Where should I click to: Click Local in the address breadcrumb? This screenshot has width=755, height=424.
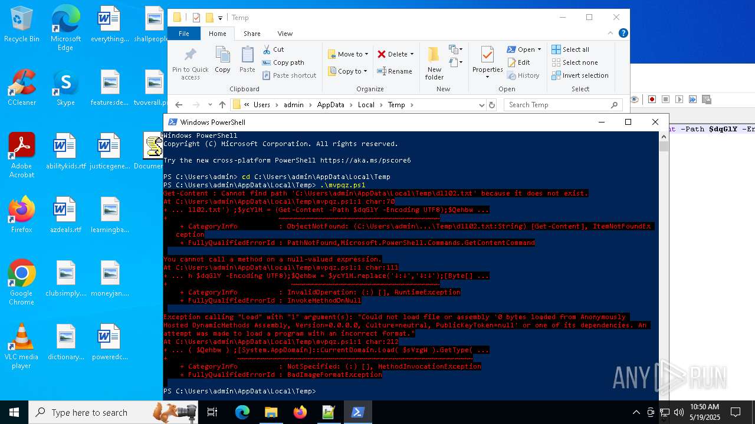[366, 105]
